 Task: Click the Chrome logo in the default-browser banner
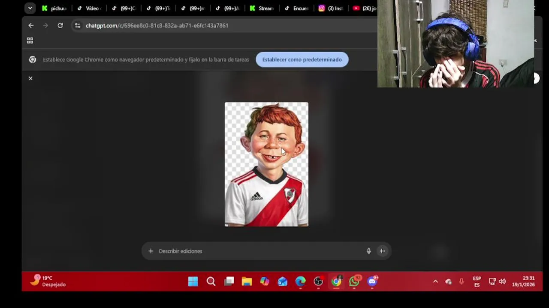33,59
